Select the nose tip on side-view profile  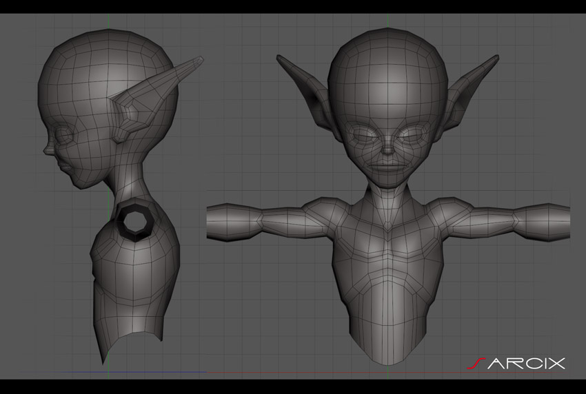point(47,152)
